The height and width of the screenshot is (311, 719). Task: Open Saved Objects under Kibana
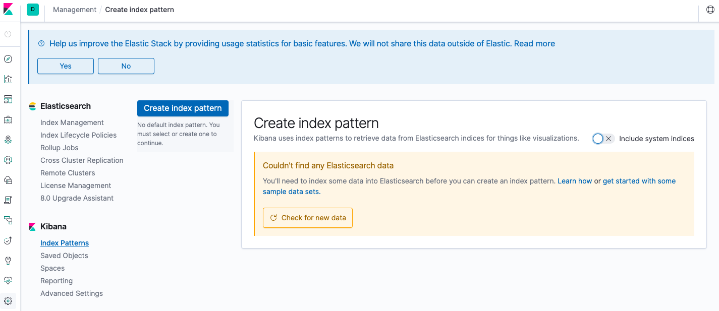(64, 256)
